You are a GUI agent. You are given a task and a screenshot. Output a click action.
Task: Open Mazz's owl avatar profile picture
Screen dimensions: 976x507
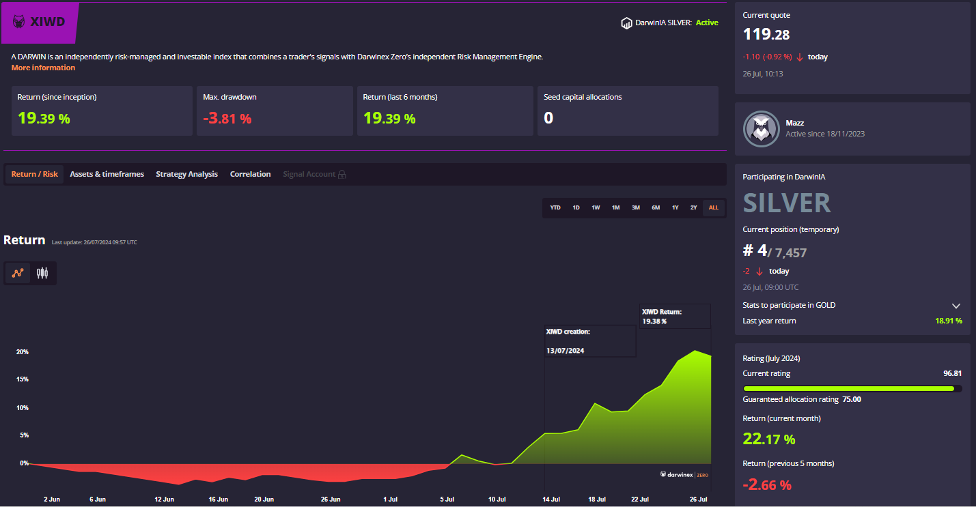pos(761,128)
